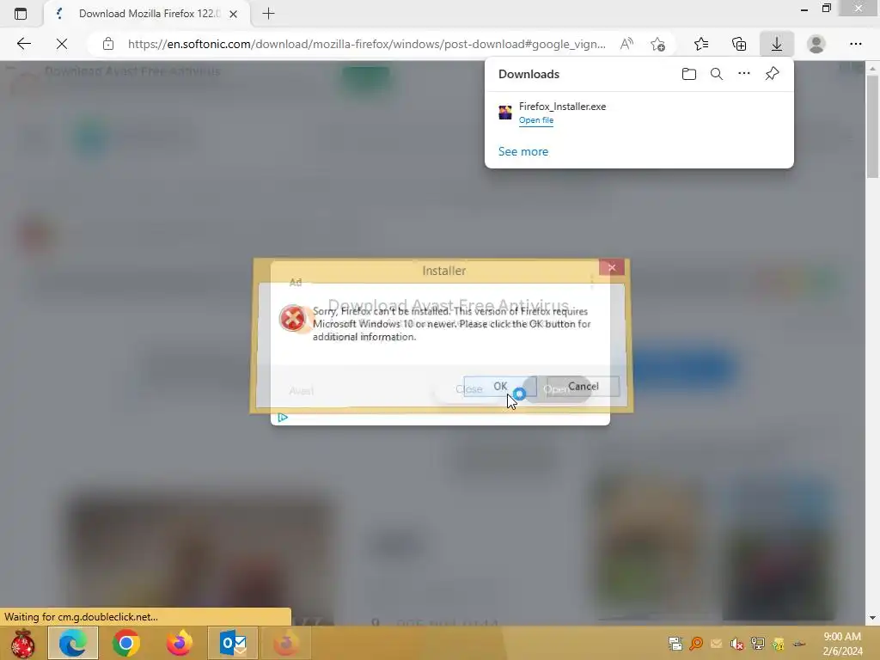
Task: Click Firefox_Installer.exe filename
Action: (562, 106)
